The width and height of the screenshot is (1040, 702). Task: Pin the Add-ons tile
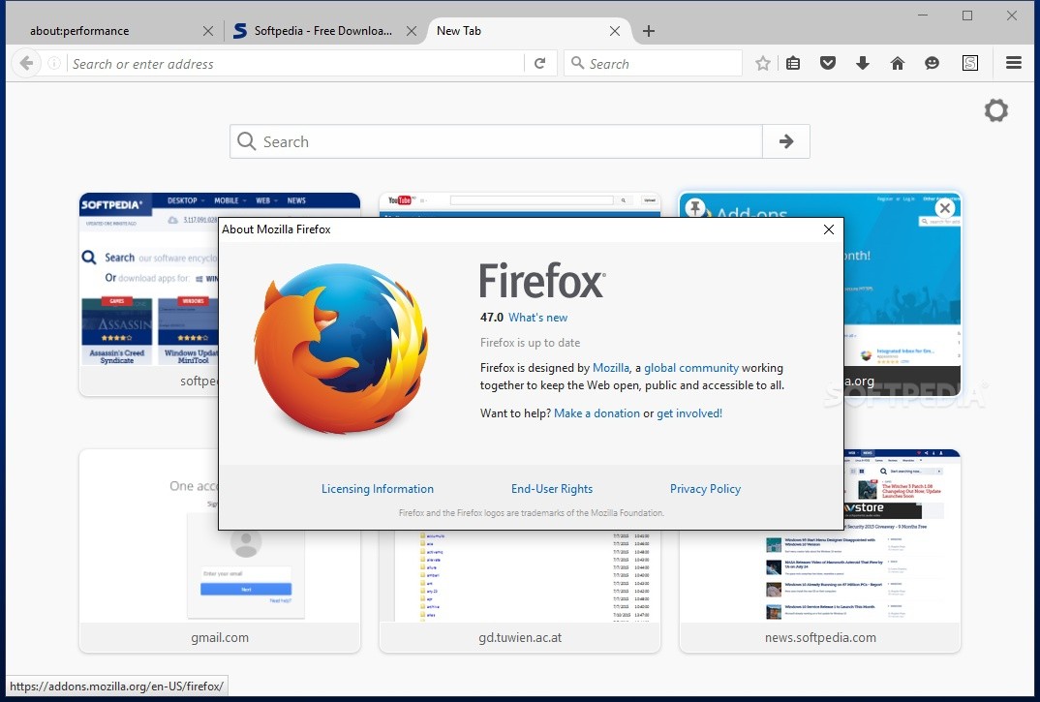[x=694, y=207]
